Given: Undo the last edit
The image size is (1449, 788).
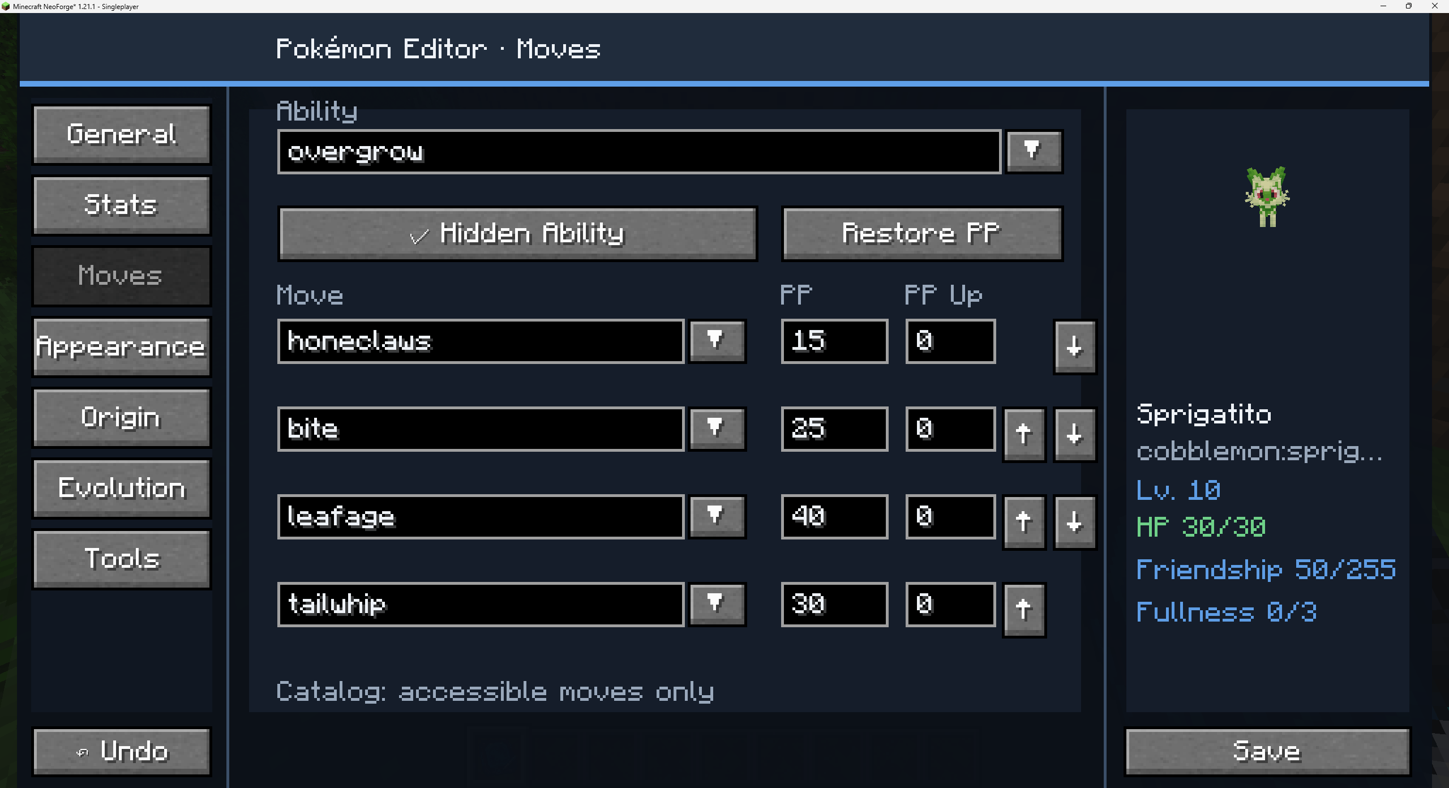Looking at the screenshot, I should pyautogui.click(x=121, y=751).
